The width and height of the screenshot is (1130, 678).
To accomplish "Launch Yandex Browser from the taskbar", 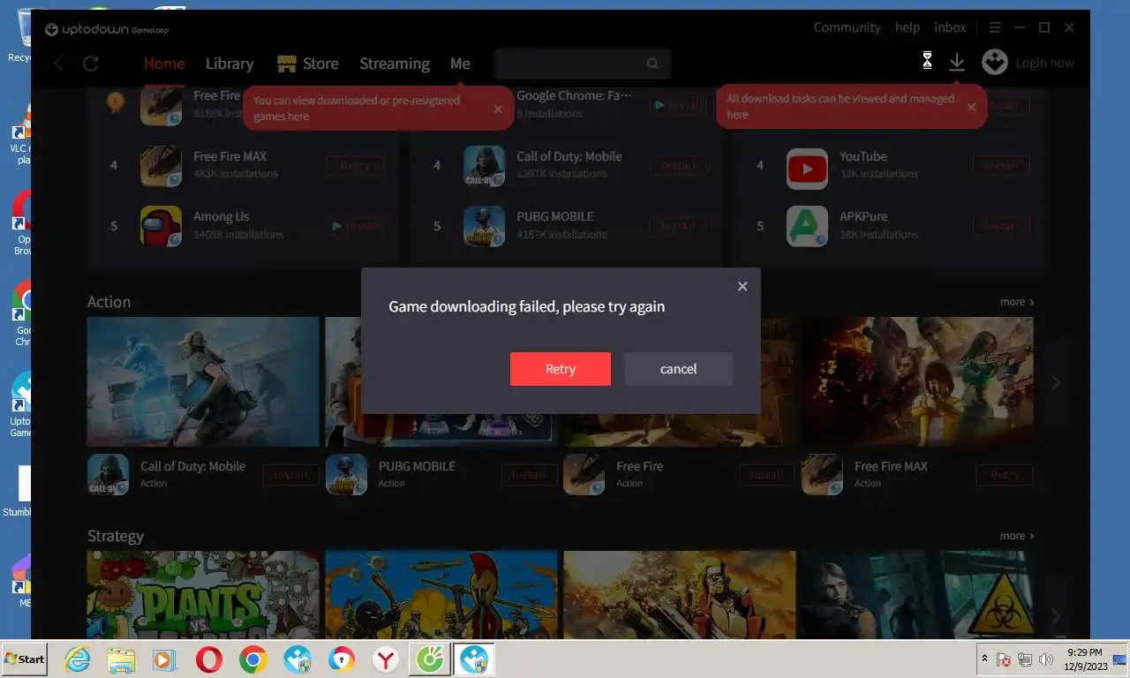I will pos(386,659).
